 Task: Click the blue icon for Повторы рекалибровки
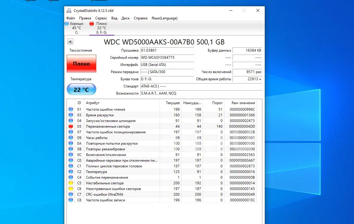[71, 149]
